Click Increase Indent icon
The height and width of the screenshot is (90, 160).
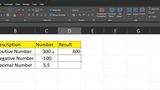point(45,15)
